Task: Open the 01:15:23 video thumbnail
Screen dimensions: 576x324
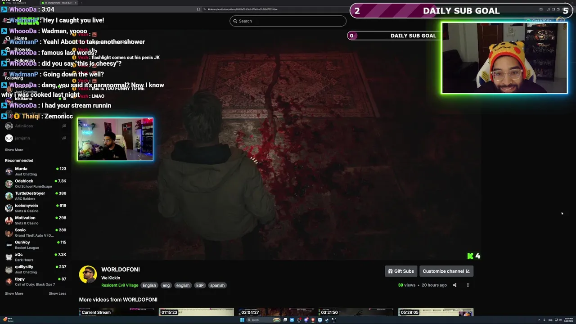Action: tap(196, 312)
